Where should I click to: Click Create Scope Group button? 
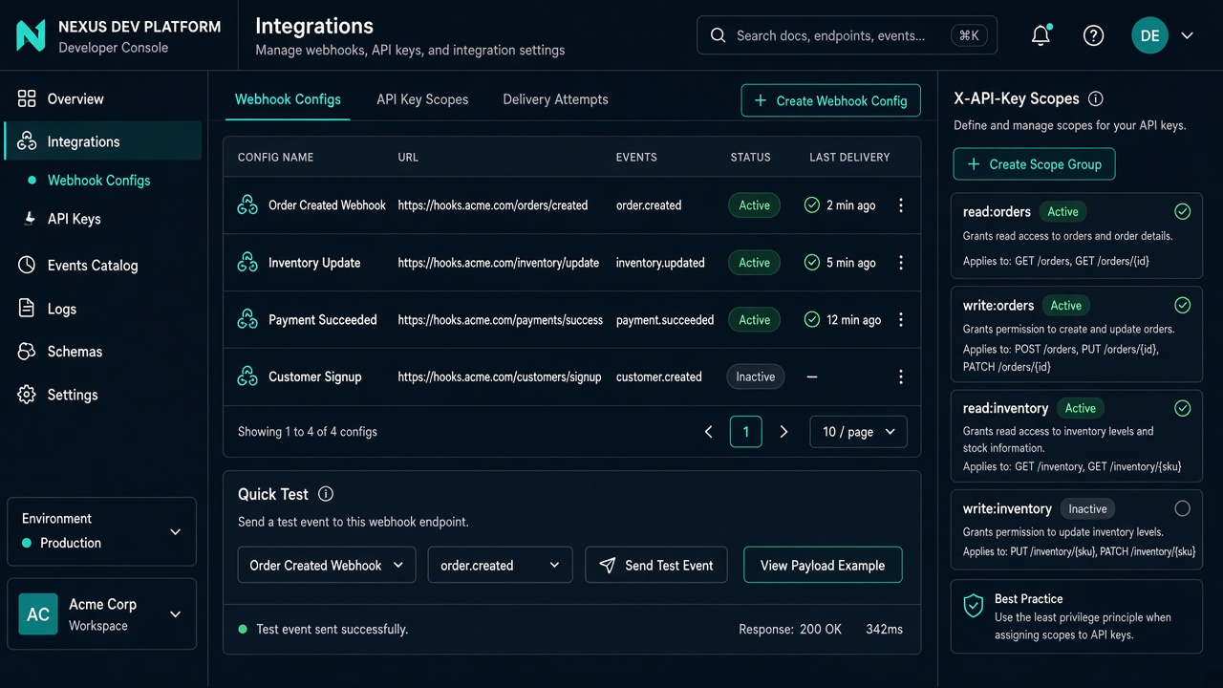pyautogui.click(x=1034, y=164)
